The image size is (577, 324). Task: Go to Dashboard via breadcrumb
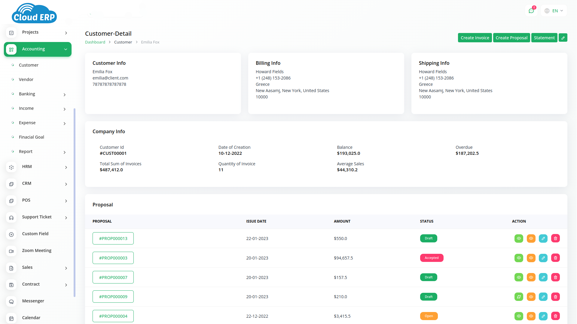point(95,42)
